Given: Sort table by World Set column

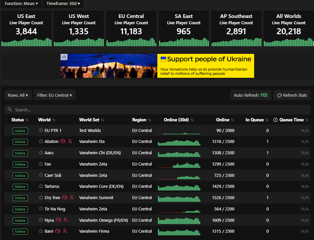Looking at the screenshot, I should pyautogui.click(x=91, y=120).
